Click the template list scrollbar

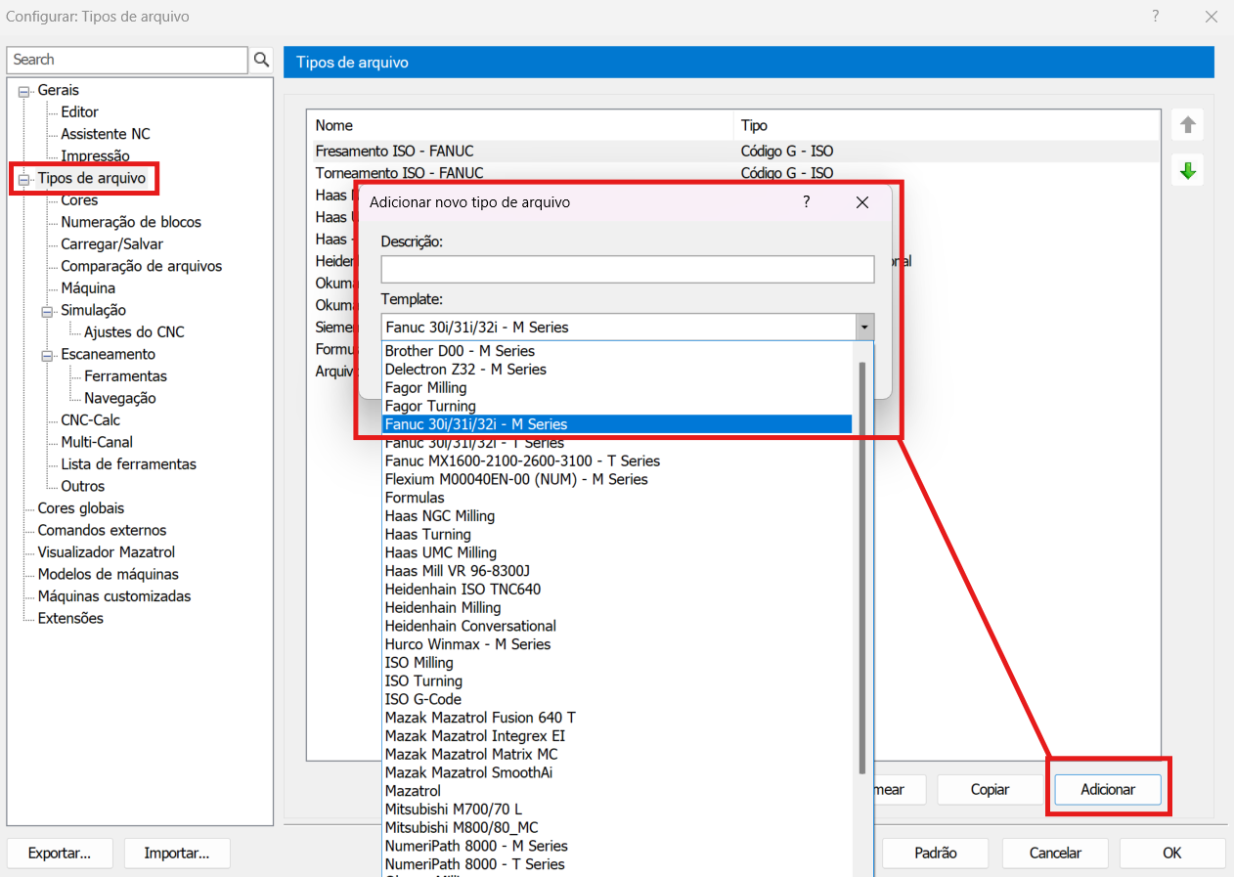click(x=862, y=567)
